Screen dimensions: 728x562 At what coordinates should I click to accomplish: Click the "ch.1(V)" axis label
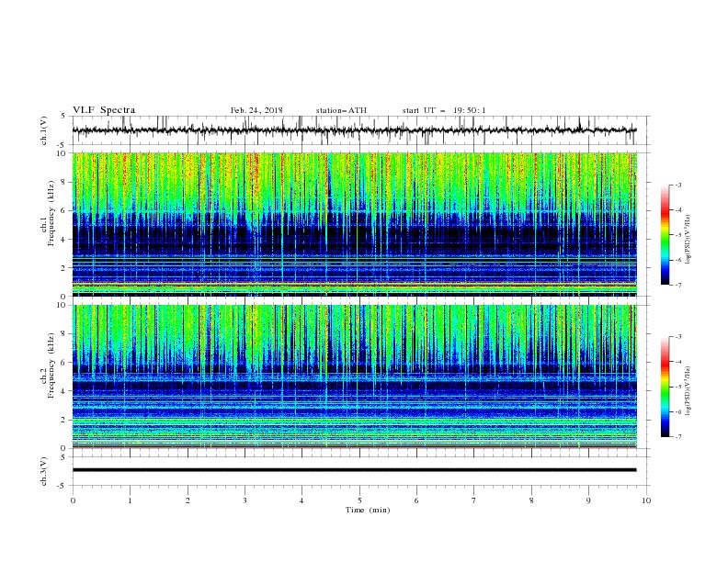tap(44, 130)
